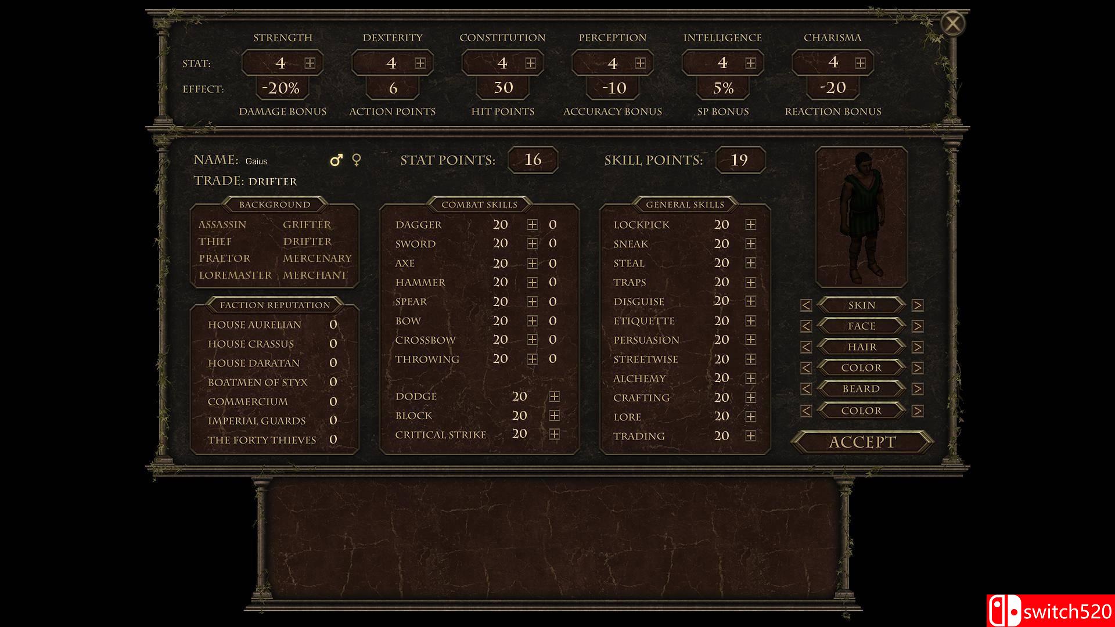
Task: Select female gender symbol
Action: click(357, 159)
